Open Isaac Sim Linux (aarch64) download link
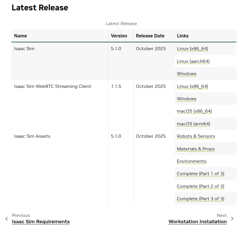Viewport: 237px width, 227px height. [x=193, y=61]
